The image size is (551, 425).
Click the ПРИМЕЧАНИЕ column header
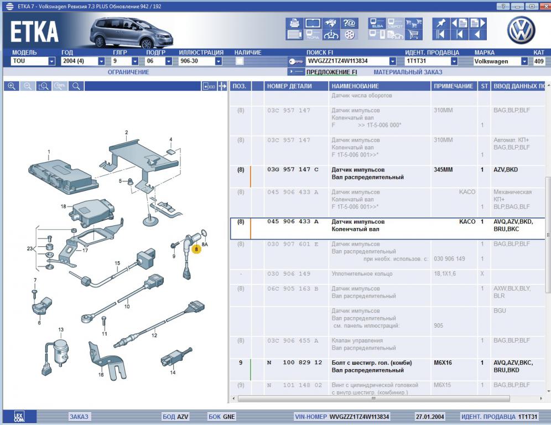point(453,86)
